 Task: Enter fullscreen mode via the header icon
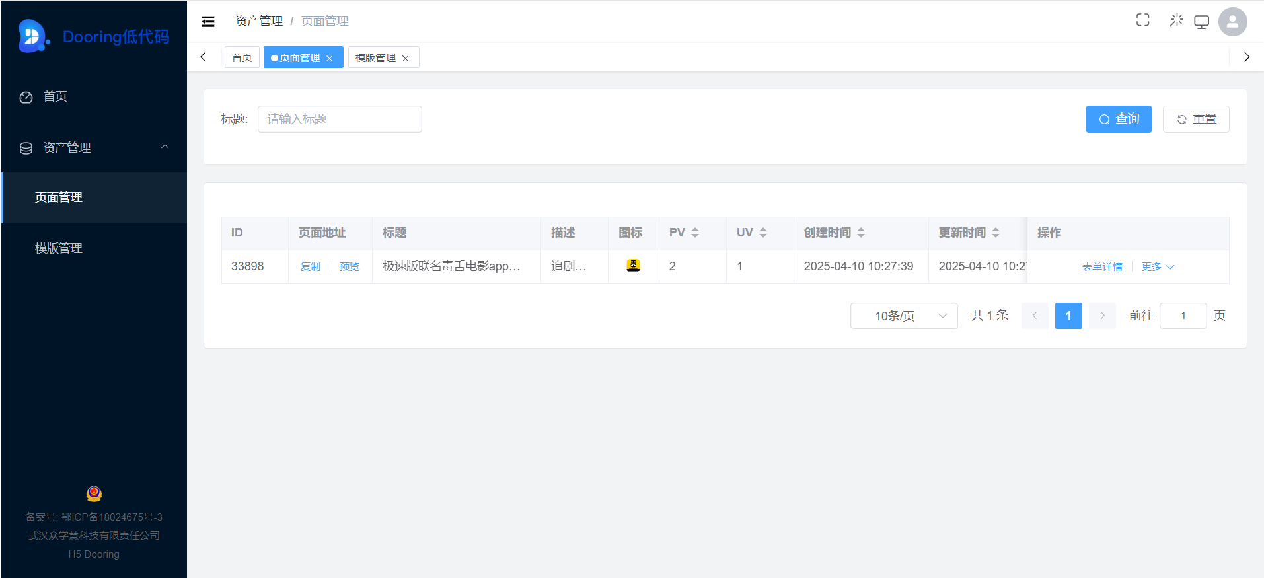(1142, 20)
